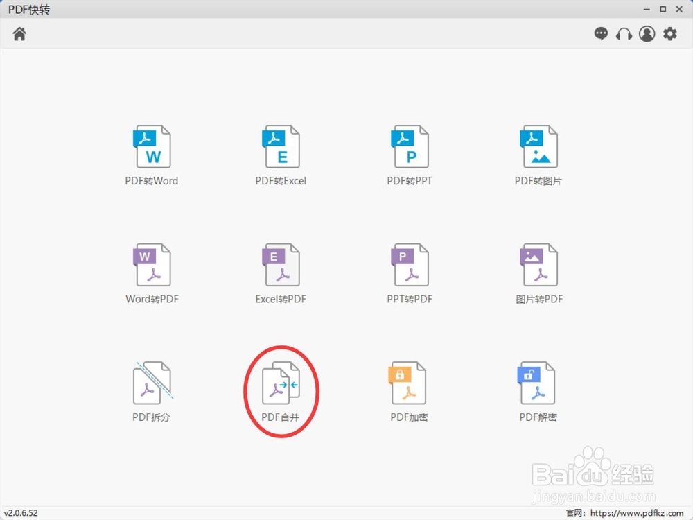Select the PDF拆分 split tool

tap(152, 391)
